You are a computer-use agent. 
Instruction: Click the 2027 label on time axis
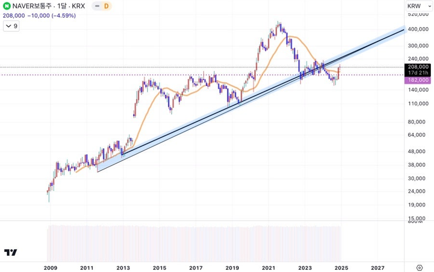(377, 268)
